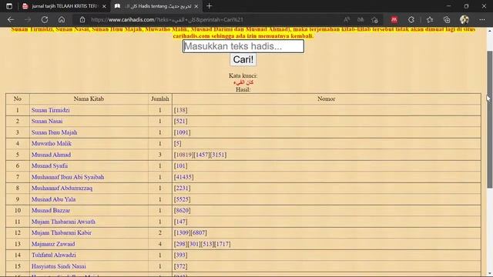This screenshot has height=277, width=493.
Task: Open the Sunan Ibnu Majah link
Action: tap(54, 132)
